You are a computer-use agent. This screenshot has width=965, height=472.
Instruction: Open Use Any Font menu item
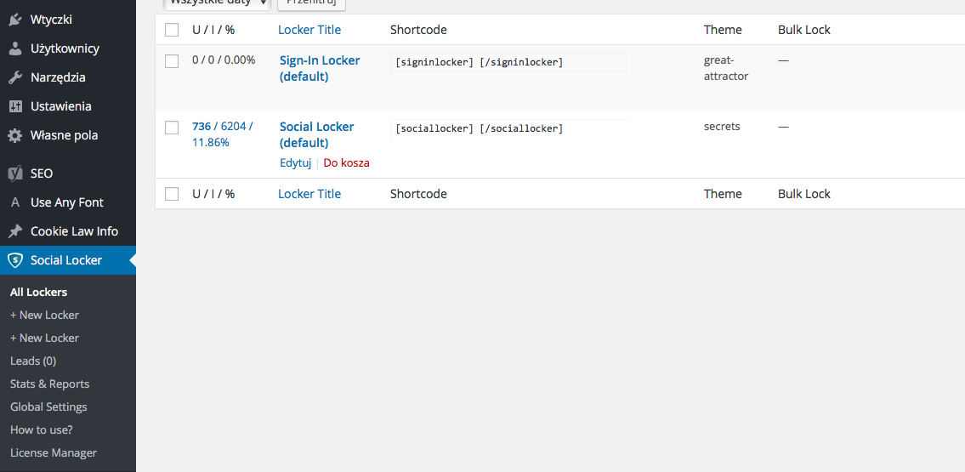coord(67,202)
